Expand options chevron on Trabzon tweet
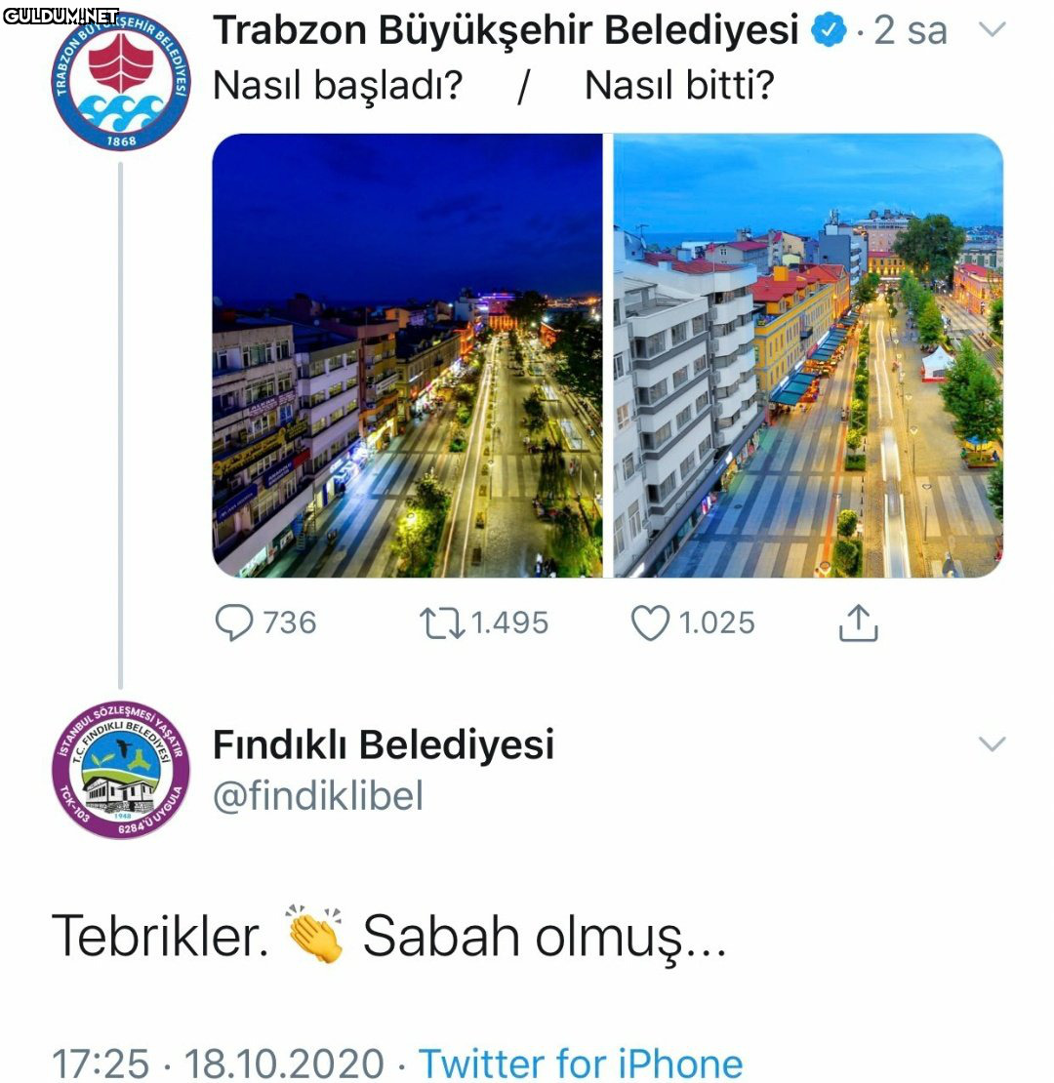 click(992, 29)
